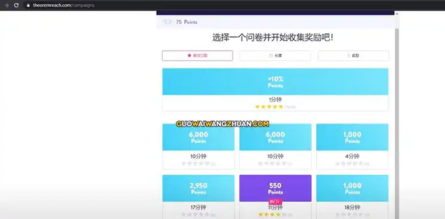This screenshot has width=445, height=219.
Task: Click the +10% Points banner text
Action: point(275,82)
